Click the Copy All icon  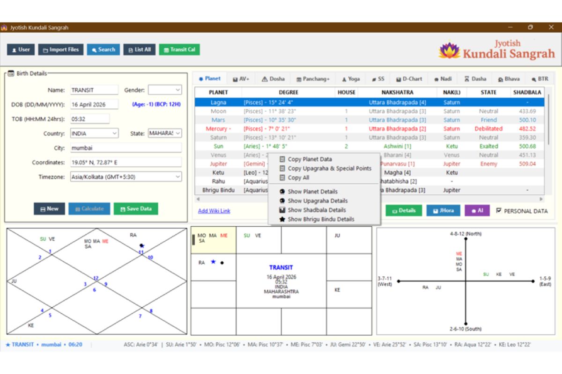(282, 178)
